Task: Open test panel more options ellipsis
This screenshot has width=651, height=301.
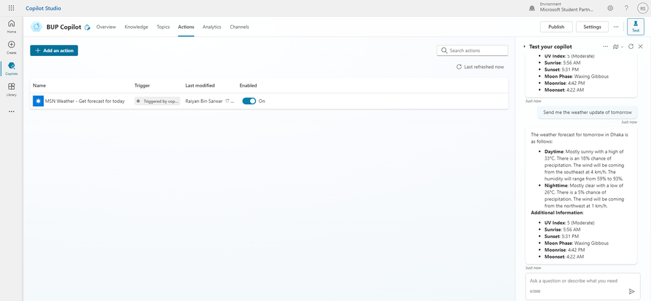Action: (605, 46)
